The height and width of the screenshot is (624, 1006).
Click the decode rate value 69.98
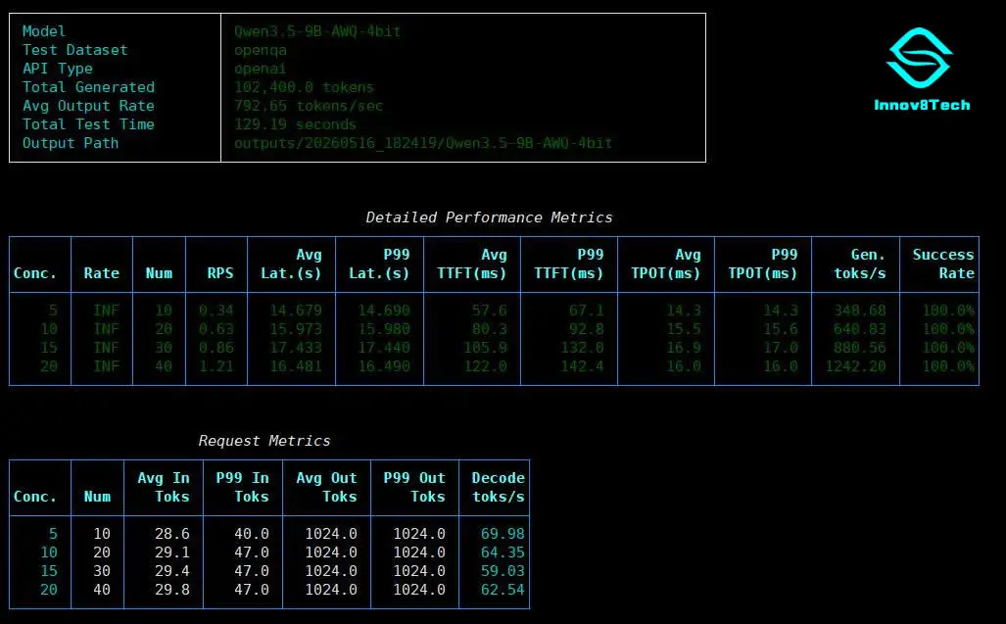pyautogui.click(x=503, y=534)
